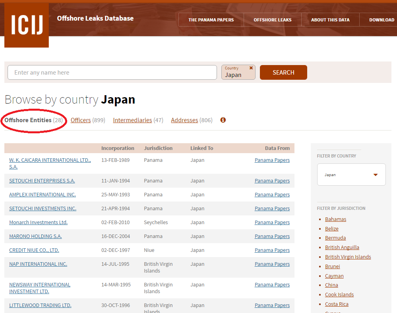Open NEWSWAY INTERNATIONAL INVESTMENT LTD. entity
This screenshot has width=397, height=313.
pos(40,288)
